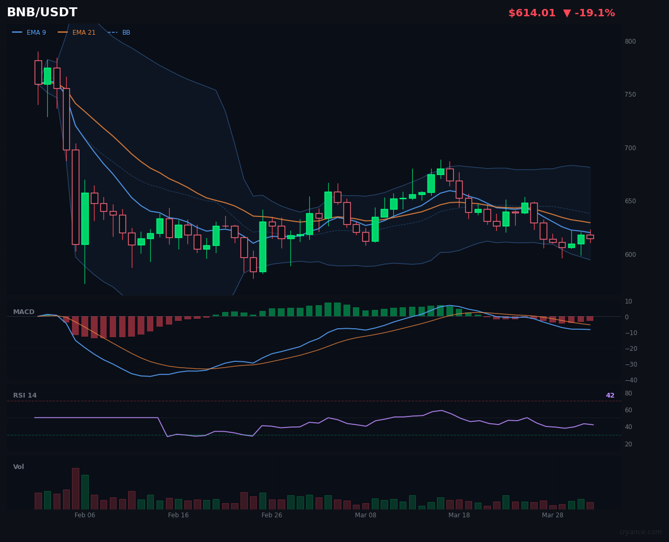Viewport: 669px width, 542px height.
Task: Click the blue EMA 9 line sample icon
Action: click(17, 32)
